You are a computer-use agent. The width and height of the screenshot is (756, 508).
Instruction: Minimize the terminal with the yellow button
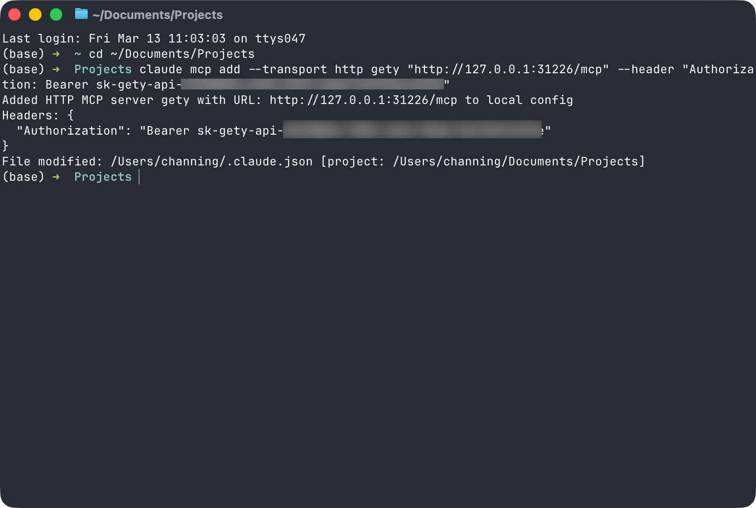pos(35,14)
